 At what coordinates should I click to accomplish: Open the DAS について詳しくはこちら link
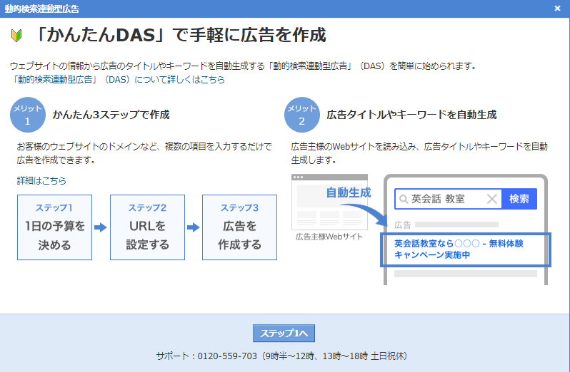tap(118, 80)
